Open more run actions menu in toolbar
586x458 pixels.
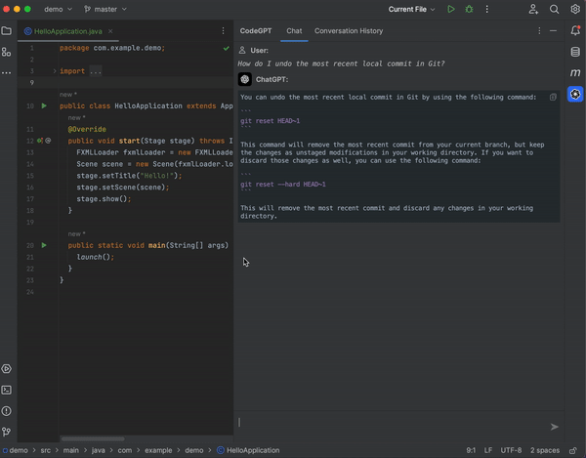486,10
